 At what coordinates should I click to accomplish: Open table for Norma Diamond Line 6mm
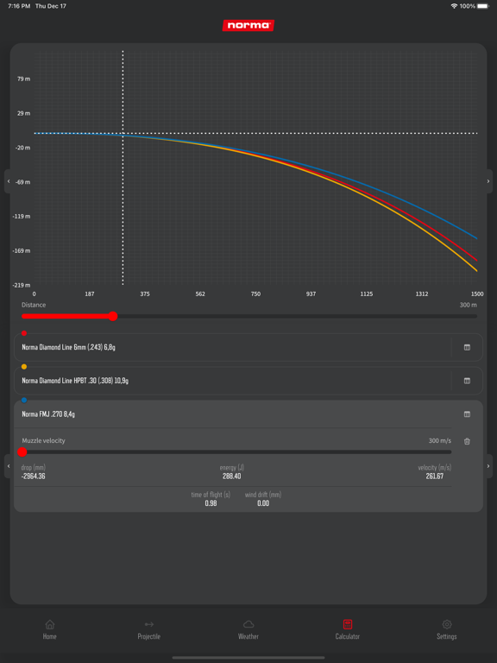[x=467, y=347]
